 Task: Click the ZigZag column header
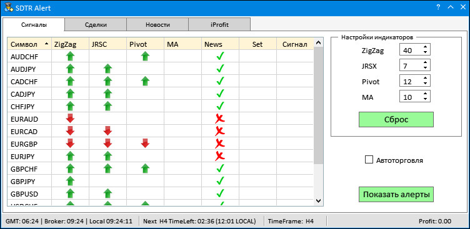pyautogui.click(x=71, y=44)
